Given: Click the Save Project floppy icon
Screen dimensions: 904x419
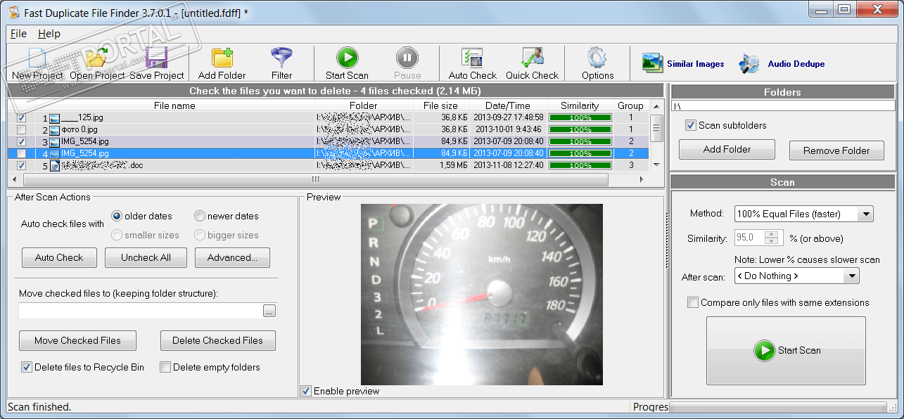Looking at the screenshot, I should pyautogui.click(x=156, y=63).
